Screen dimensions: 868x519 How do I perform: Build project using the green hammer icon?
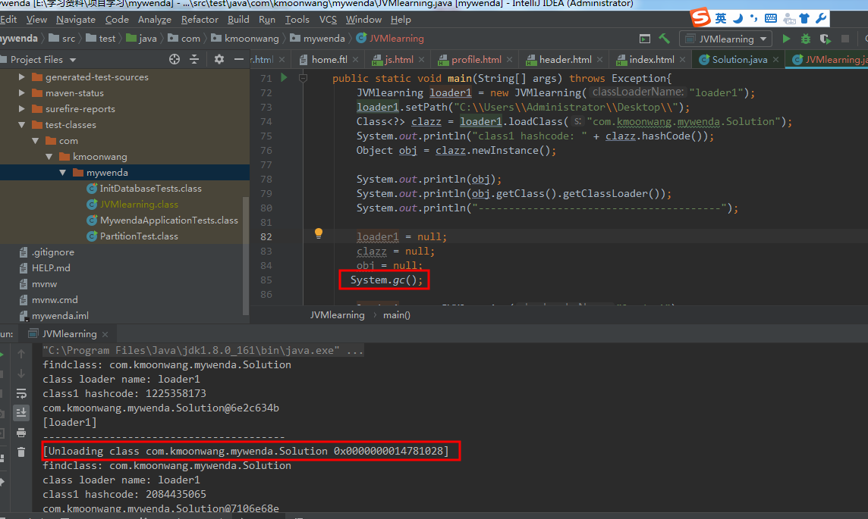pos(665,39)
